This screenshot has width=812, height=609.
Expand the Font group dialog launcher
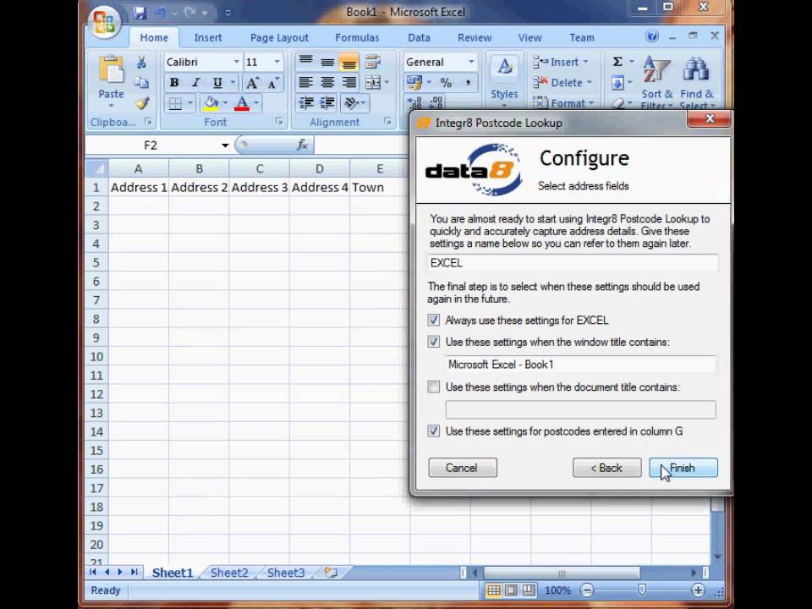279,121
